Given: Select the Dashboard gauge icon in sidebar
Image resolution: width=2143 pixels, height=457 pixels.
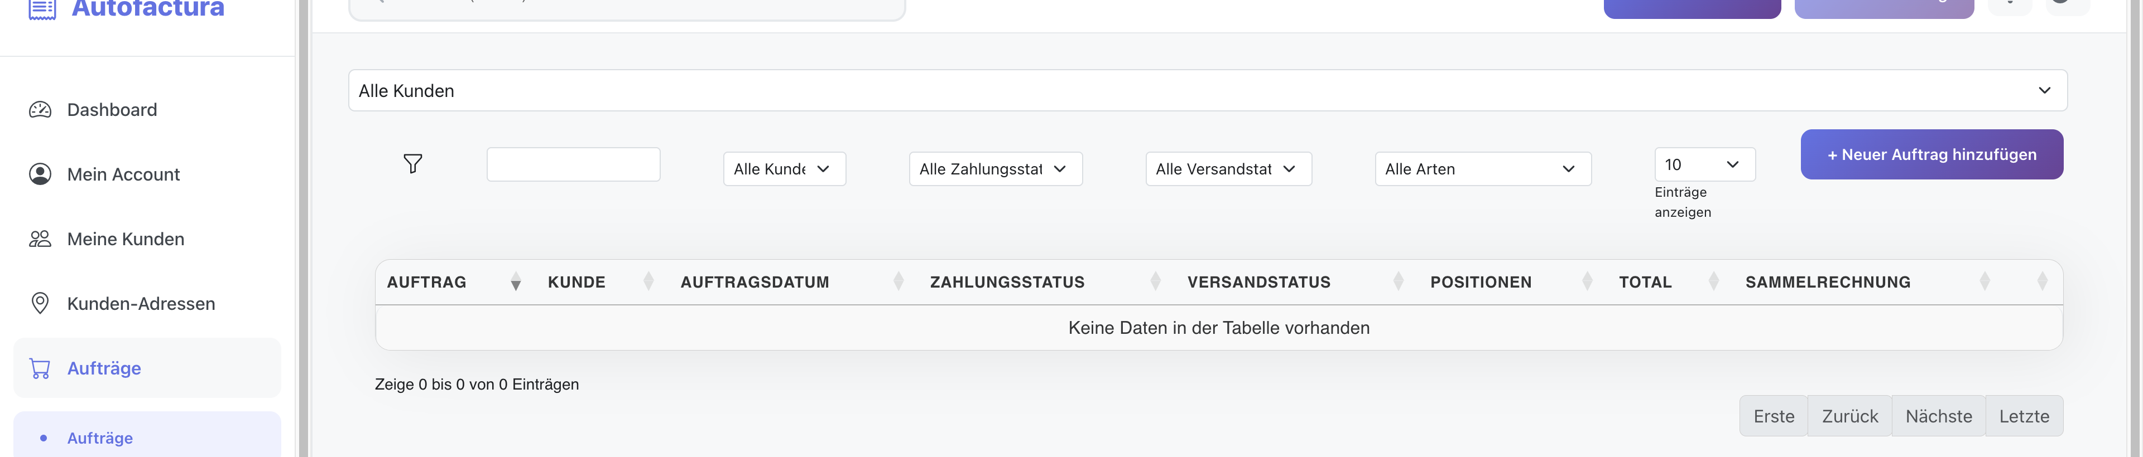Looking at the screenshot, I should [40, 109].
